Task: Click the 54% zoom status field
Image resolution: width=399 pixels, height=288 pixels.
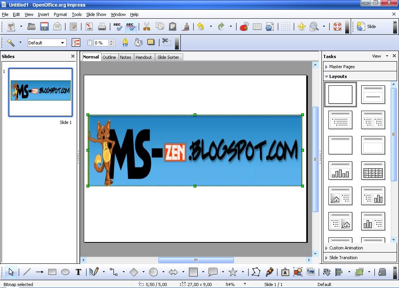Action: click(230, 284)
